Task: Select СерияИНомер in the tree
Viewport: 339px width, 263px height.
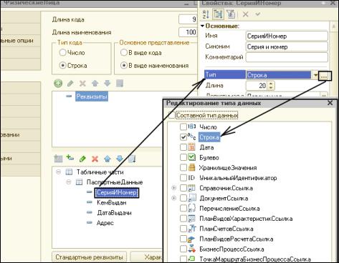Action: (x=117, y=192)
